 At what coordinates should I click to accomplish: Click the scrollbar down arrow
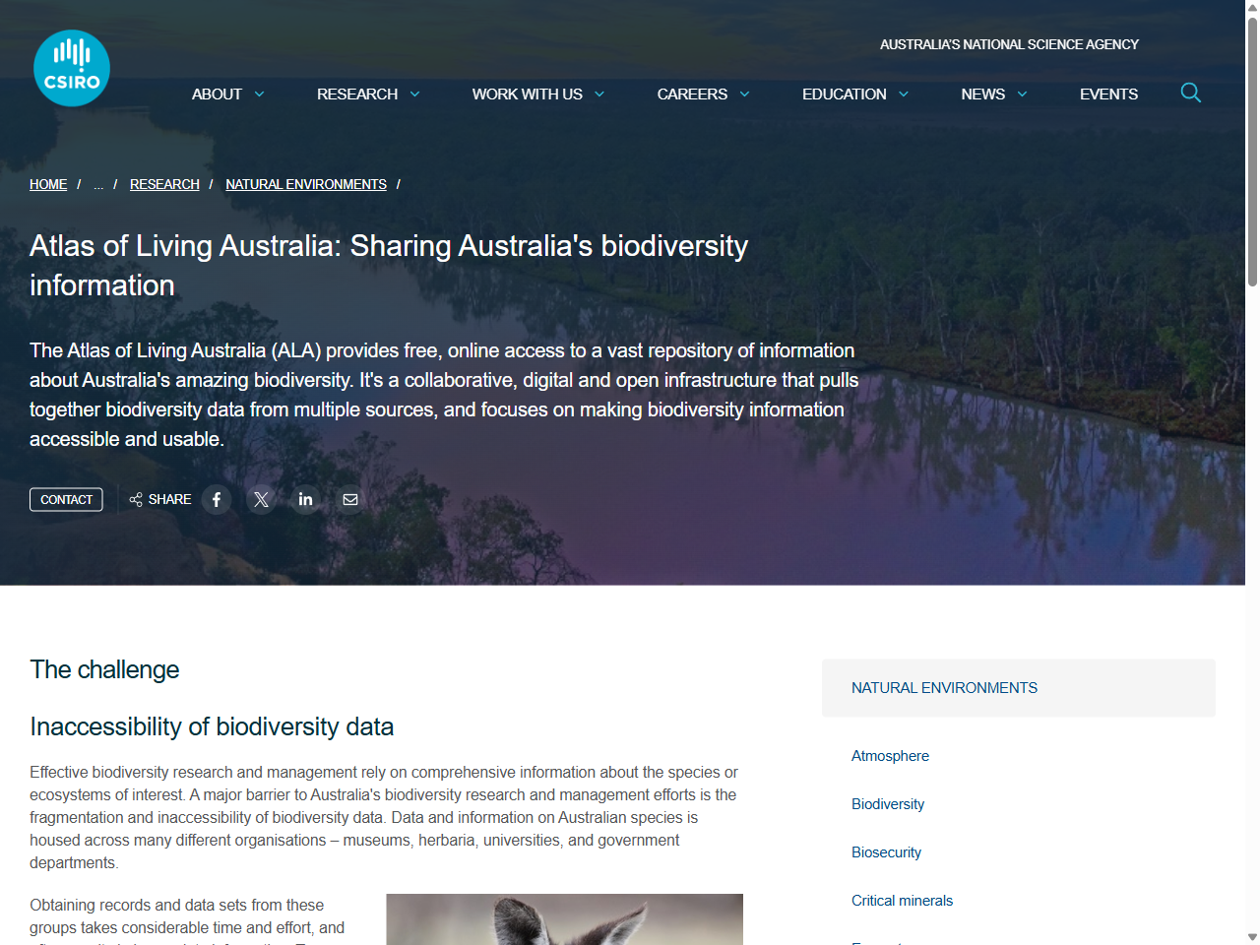(1252, 937)
